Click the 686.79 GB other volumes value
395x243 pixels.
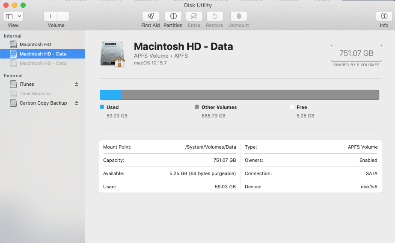tap(214, 116)
